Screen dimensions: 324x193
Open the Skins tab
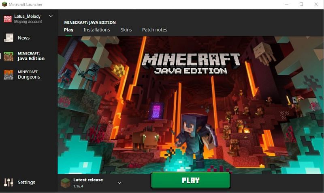tap(126, 30)
